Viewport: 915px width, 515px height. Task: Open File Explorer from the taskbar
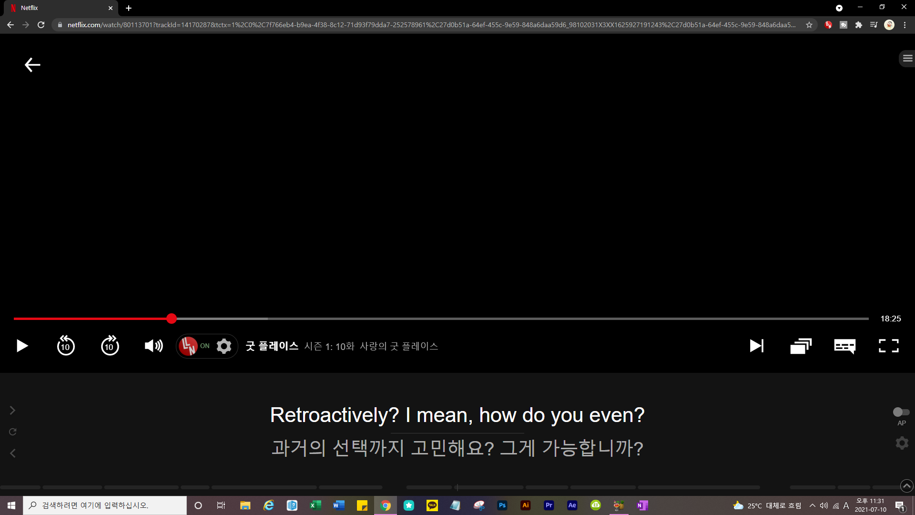point(245,505)
